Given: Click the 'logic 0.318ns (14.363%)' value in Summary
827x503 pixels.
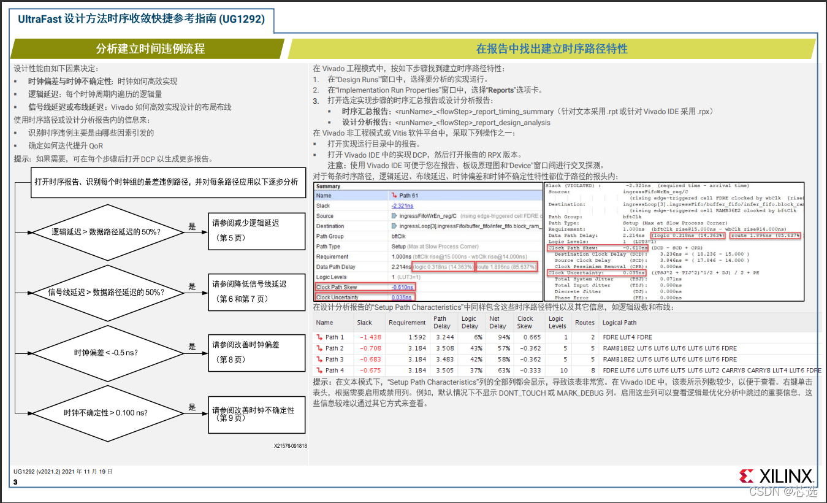Looking at the screenshot, I should click(x=443, y=267).
